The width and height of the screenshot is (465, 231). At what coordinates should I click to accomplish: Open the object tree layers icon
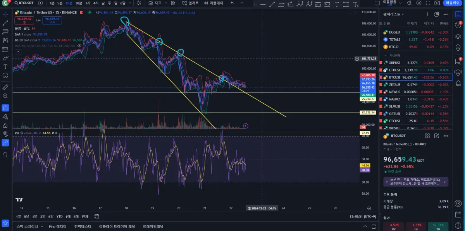pyautogui.click(x=458, y=37)
